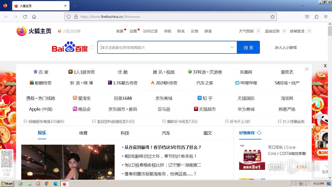Open Microsoft Edge from taskbar
Viewport: 332px width, 187px height.
56,184
